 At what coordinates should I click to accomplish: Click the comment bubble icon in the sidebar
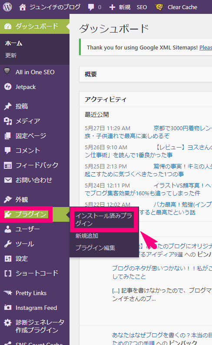click(x=8, y=151)
